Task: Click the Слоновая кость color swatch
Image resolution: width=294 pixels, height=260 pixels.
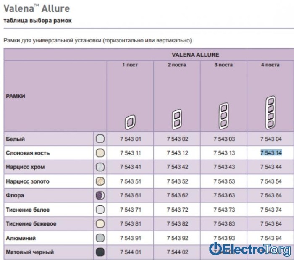Action: pos(100,153)
